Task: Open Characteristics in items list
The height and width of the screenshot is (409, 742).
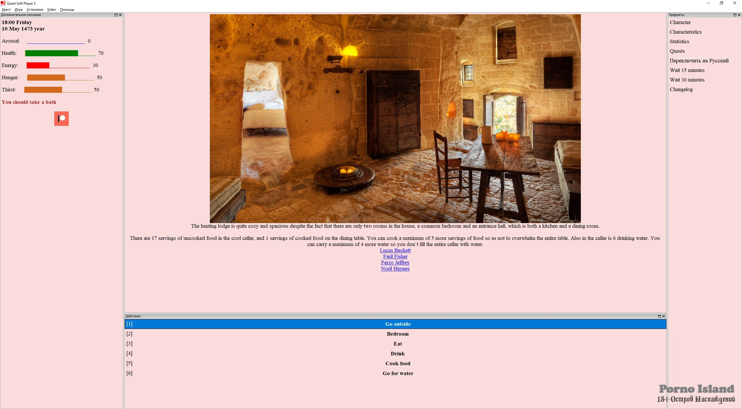Action: click(x=685, y=32)
